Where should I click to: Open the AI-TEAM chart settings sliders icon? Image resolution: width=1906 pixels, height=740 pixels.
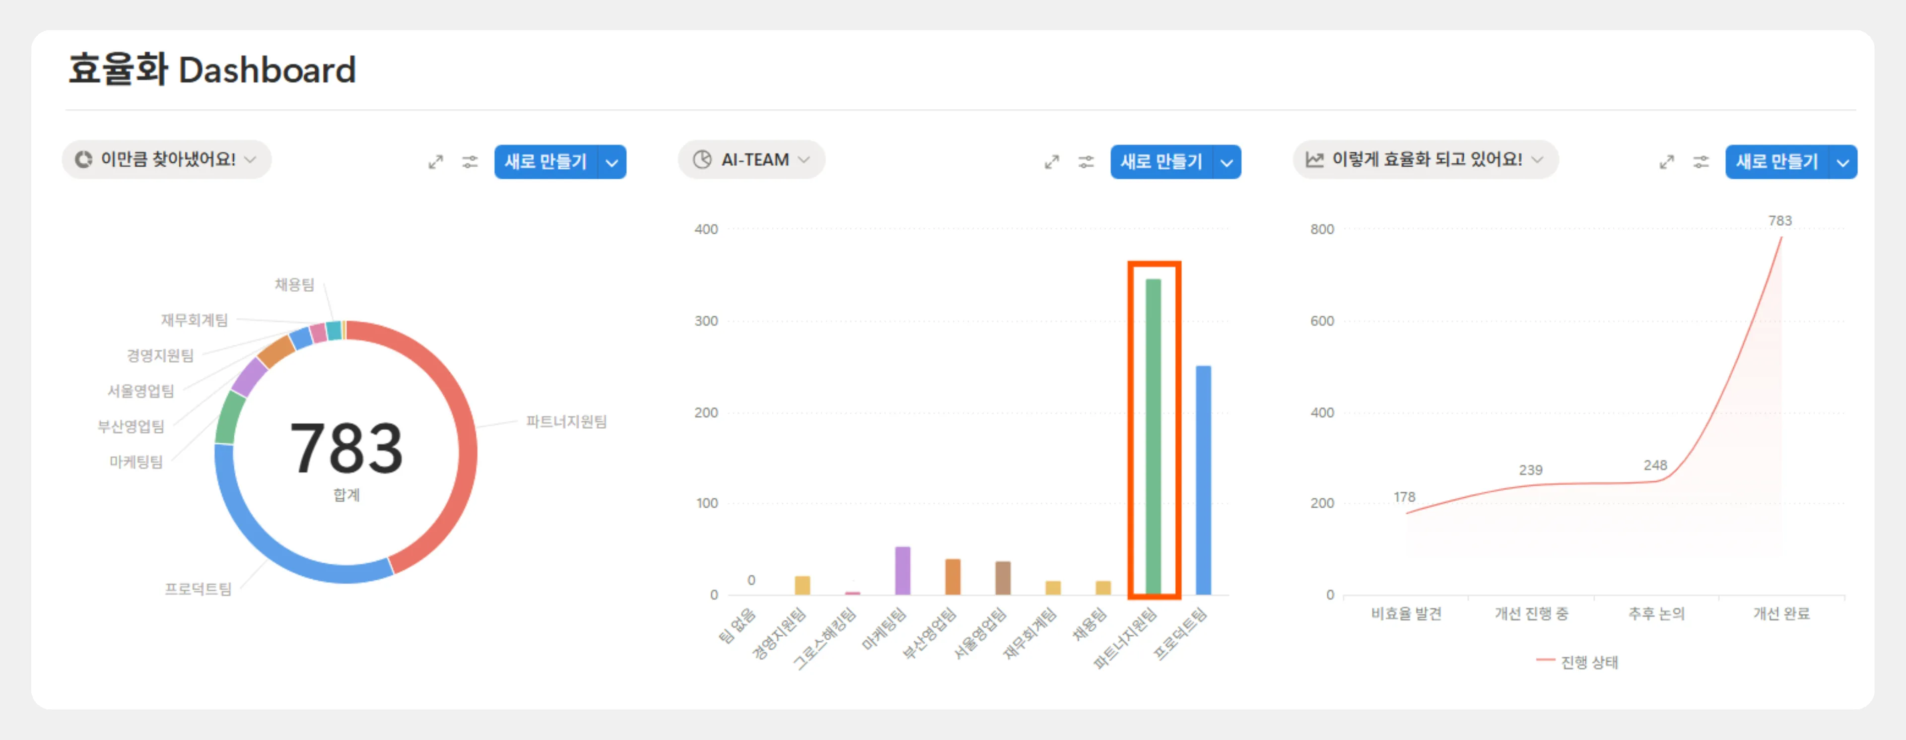[1086, 161]
